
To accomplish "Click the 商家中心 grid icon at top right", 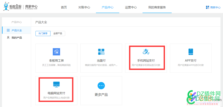I will point(207,7).
